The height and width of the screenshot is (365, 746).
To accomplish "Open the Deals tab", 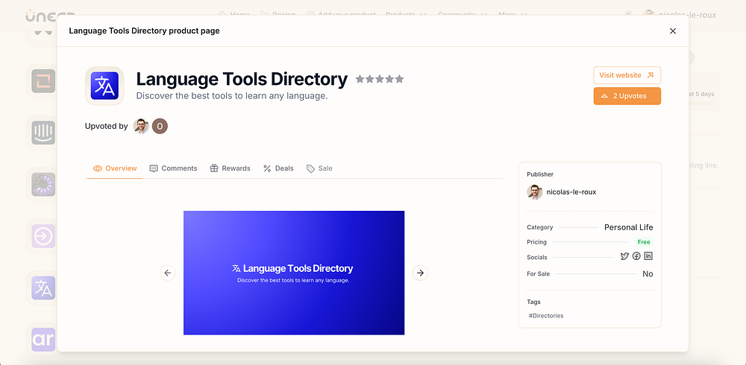I will coord(278,168).
